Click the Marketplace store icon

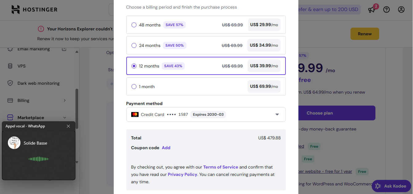coord(10,118)
